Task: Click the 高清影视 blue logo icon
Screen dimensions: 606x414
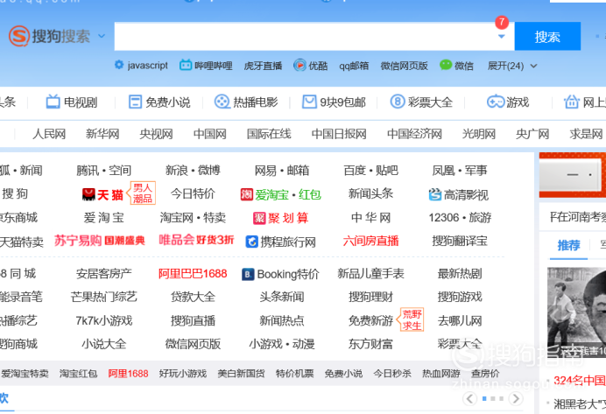Action: (434, 194)
